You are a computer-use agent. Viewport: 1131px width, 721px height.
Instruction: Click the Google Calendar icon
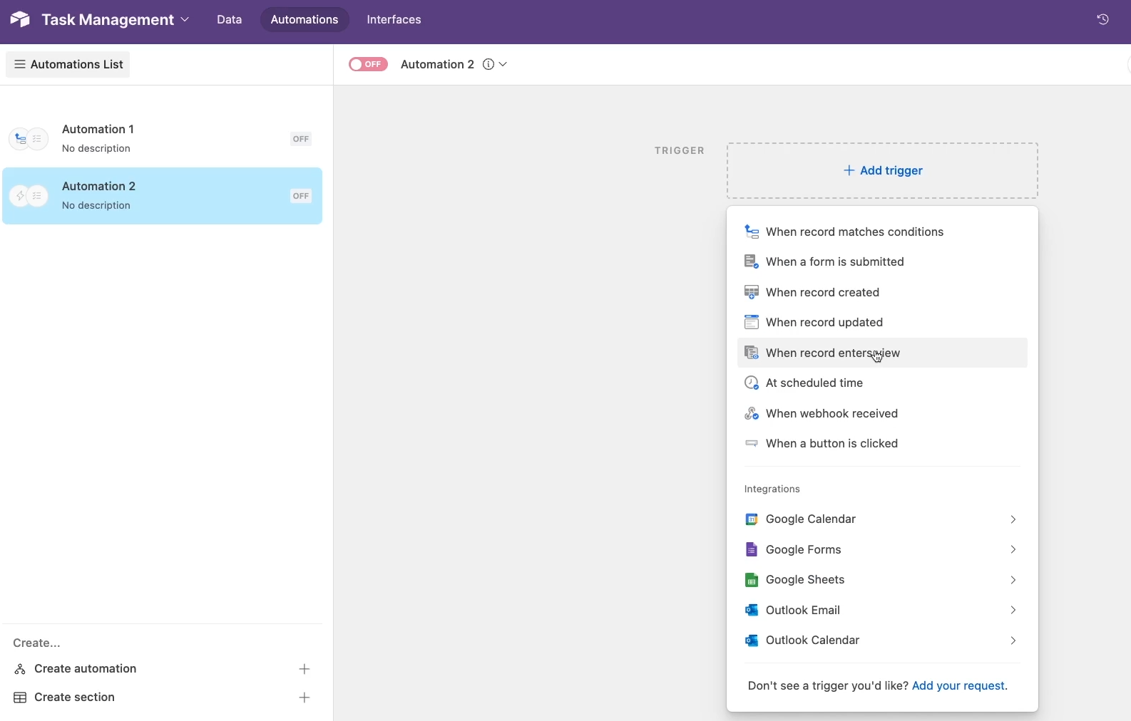tap(751, 519)
